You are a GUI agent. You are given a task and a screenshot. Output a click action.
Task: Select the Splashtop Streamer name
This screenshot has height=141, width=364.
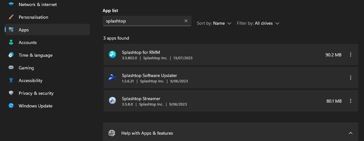click(x=141, y=99)
